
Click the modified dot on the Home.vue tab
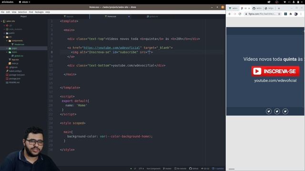click(x=129, y=17)
